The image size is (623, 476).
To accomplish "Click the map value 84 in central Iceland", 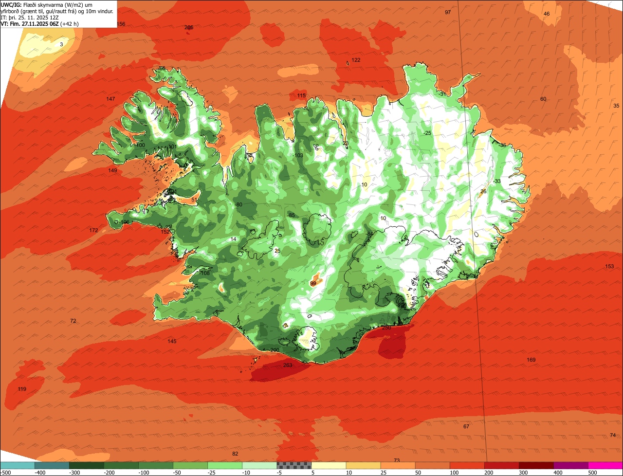I will click(x=370, y=234).
